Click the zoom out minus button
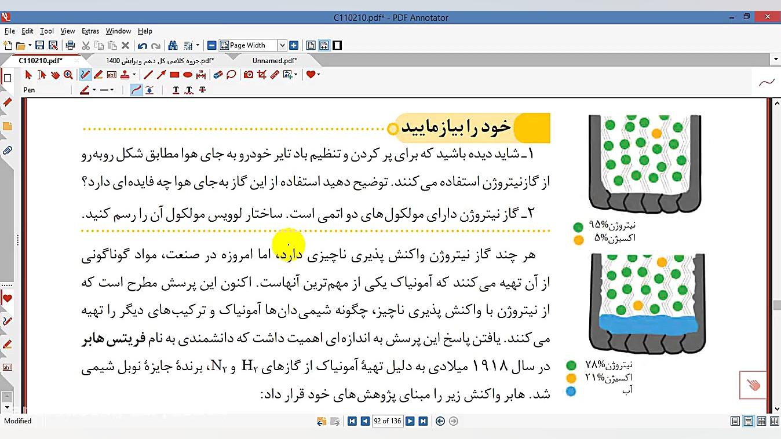Viewport: 781px width, 439px height. click(x=212, y=45)
